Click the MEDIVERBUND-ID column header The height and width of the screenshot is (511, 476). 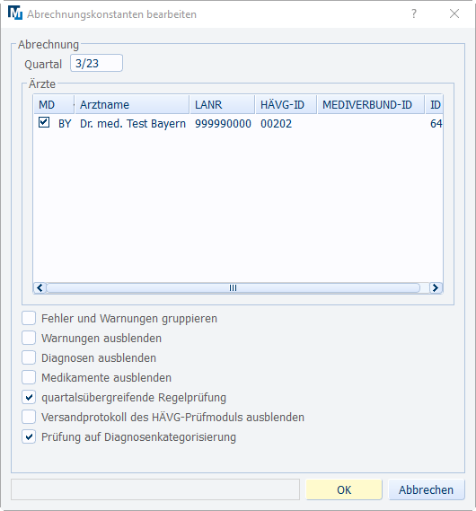(x=371, y=104)
